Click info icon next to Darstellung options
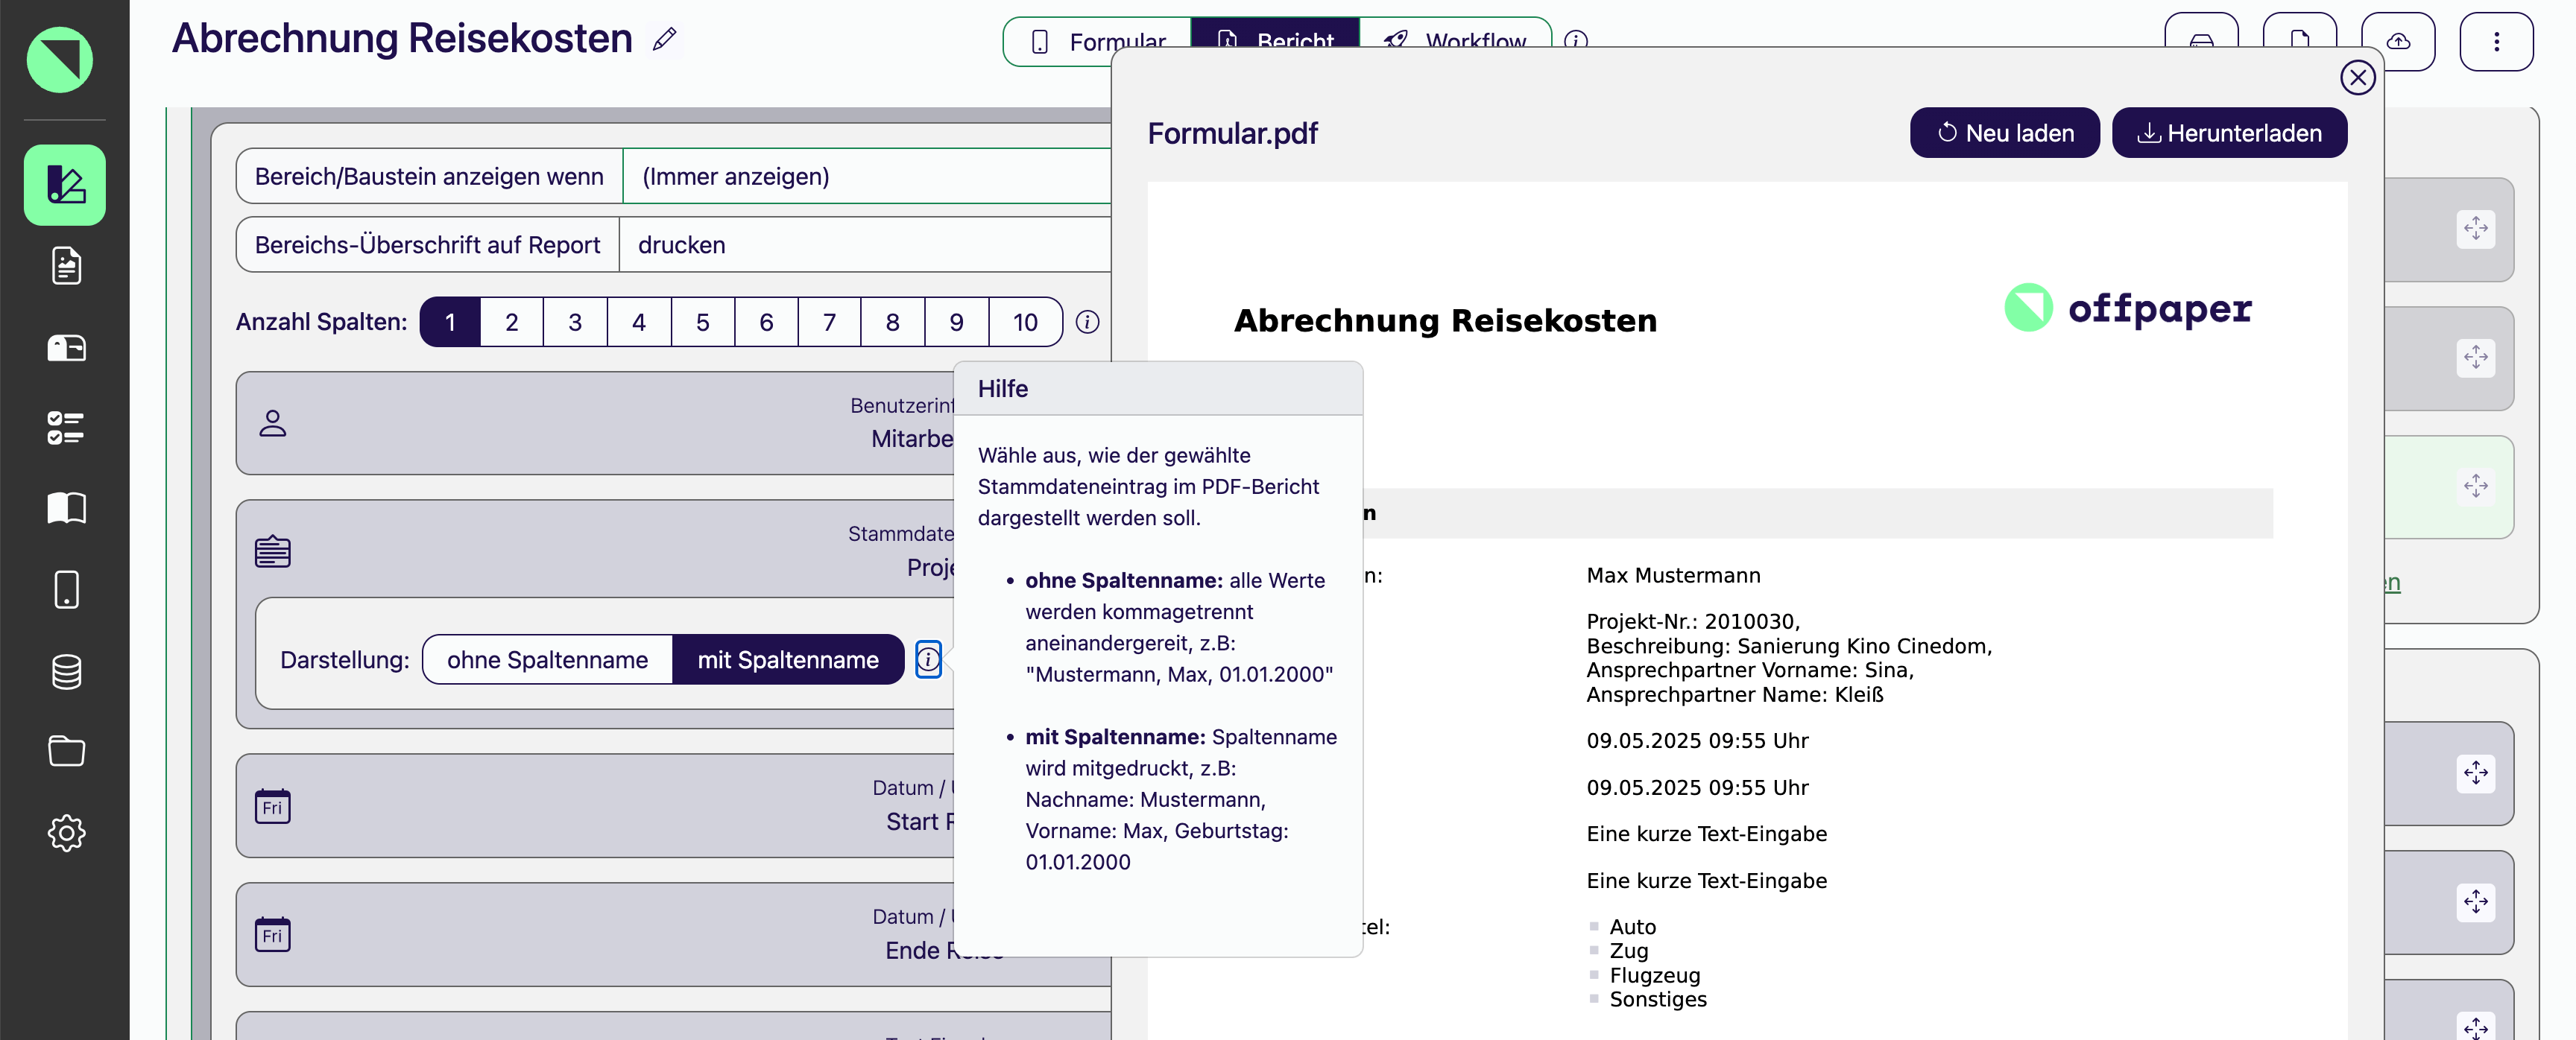Image resolution: width=2576 pixels, height=1040 pixels. (x=928, y=659)
